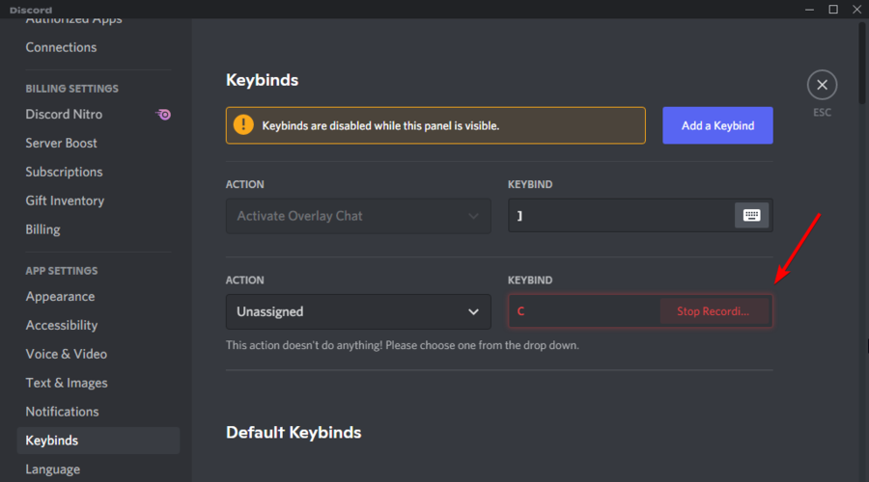Click the Nitro badge icon beside Discord Nitro
The width and height of the screenshot is (869, 482).
click(163, 114)
